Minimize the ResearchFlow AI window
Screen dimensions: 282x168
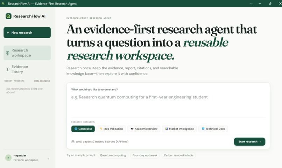tap(260, 3)
